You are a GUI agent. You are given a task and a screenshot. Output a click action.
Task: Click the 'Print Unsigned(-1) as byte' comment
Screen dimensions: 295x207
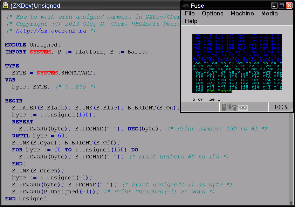177,185
